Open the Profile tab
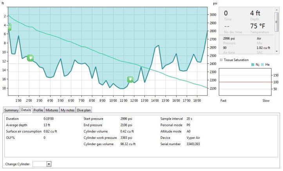The height and width of the screenshot is (171, 283). coord(38,110)
